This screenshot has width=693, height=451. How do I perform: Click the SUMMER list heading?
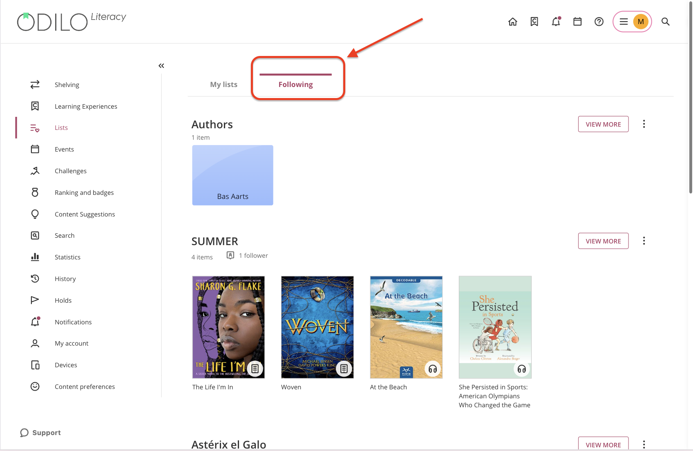pos(215,241)
